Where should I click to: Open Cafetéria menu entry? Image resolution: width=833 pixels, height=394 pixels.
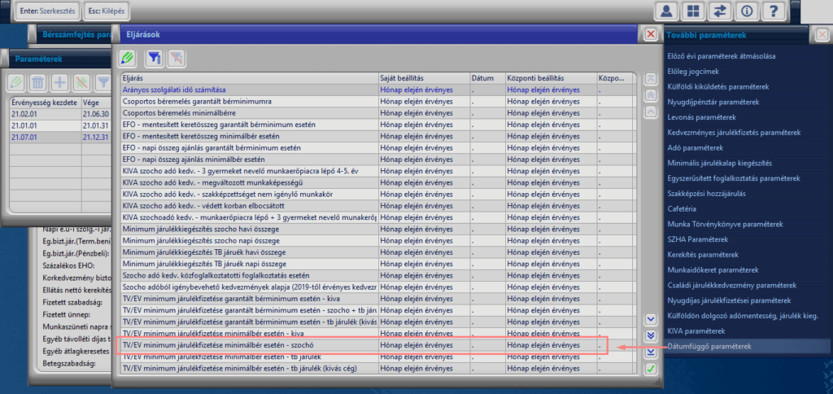pos(682,209)
